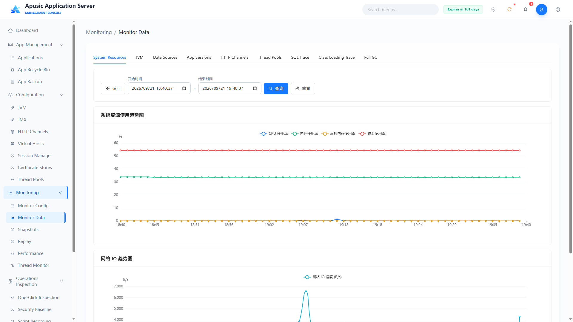Toggle 磁盘使用率 series in legend
This screenshot has height=322, width=573.
tap(372, 134)
